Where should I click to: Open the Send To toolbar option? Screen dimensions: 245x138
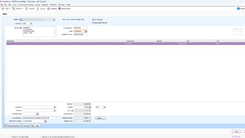pos(18,8)
